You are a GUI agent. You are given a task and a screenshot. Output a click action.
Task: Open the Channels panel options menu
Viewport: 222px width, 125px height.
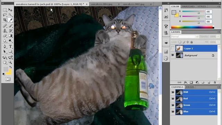pos(219,87)
